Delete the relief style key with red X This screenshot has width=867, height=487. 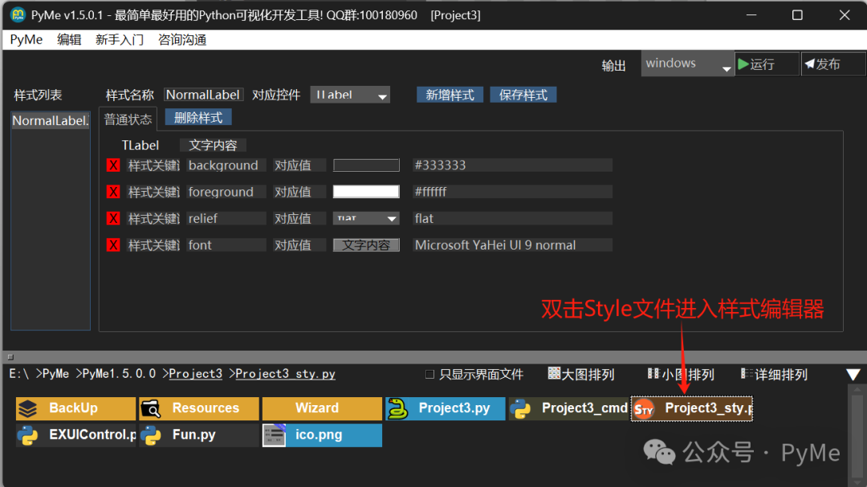tap(113, 218)
